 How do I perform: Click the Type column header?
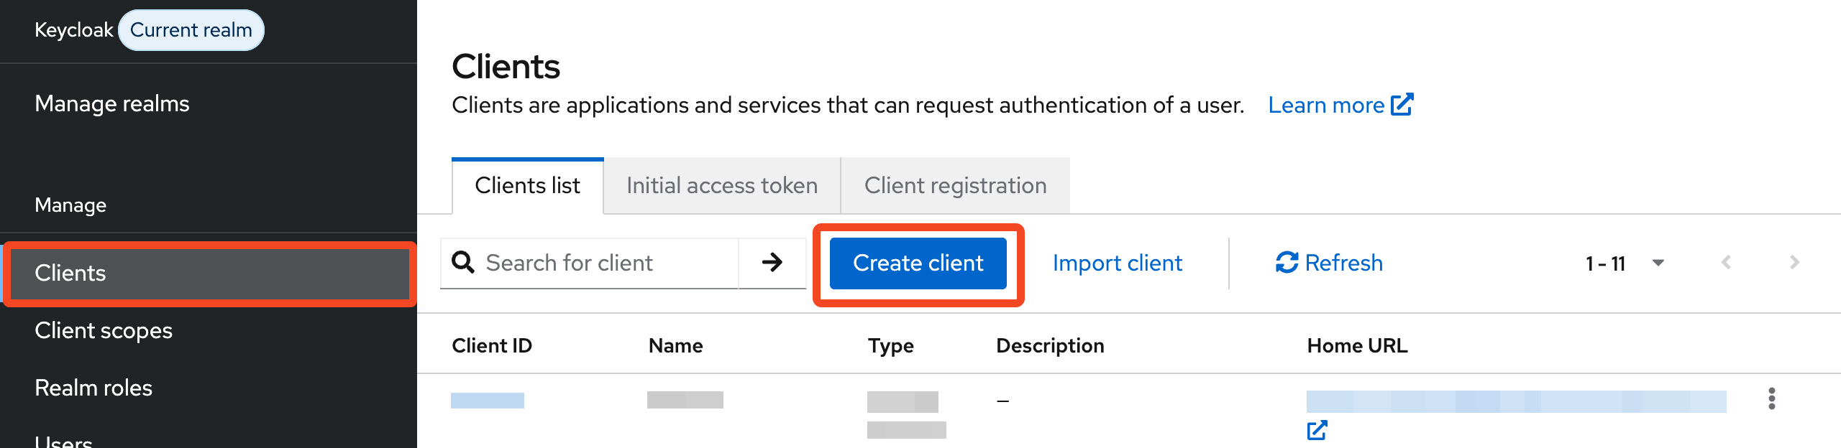point(891,346)
